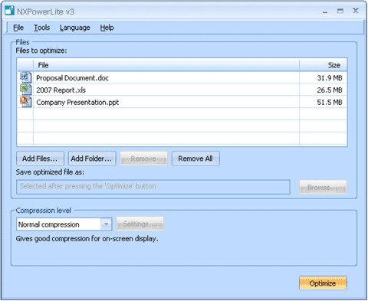
Task: Minimize the NXPowerLite window
Action: pyautogui.click(x=325, y=11)
